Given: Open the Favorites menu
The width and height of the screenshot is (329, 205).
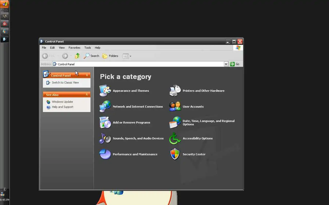Looking at the screenshot, I should point(74,48).
